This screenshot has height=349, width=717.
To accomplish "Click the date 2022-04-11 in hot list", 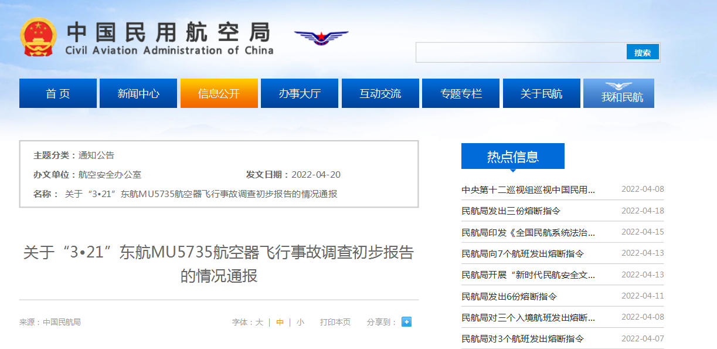I will click(x=643, y=296).
